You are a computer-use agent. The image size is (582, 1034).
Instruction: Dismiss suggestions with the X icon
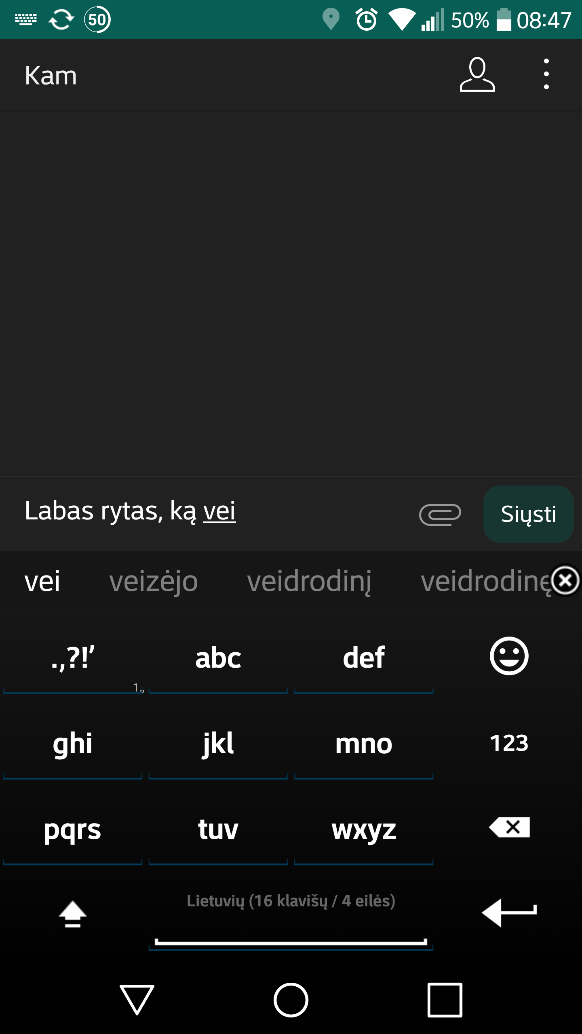pyautogui.click(x=565, y=580)
